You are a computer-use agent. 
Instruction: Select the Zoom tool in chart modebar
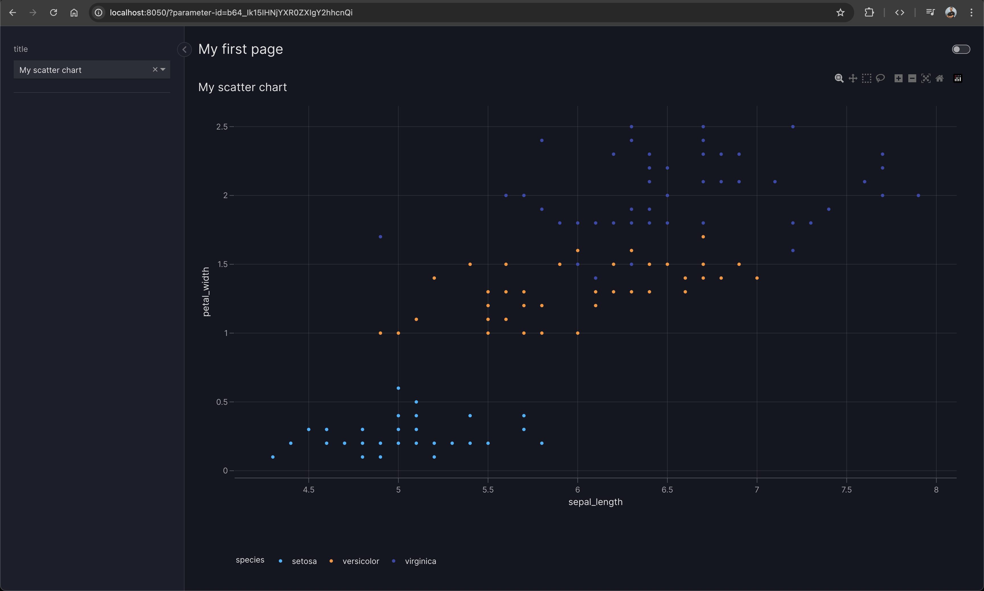(839, 78)
